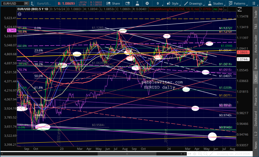
Task: Click the crosshair pointer icon at the bottom
Action: [195, 154]
